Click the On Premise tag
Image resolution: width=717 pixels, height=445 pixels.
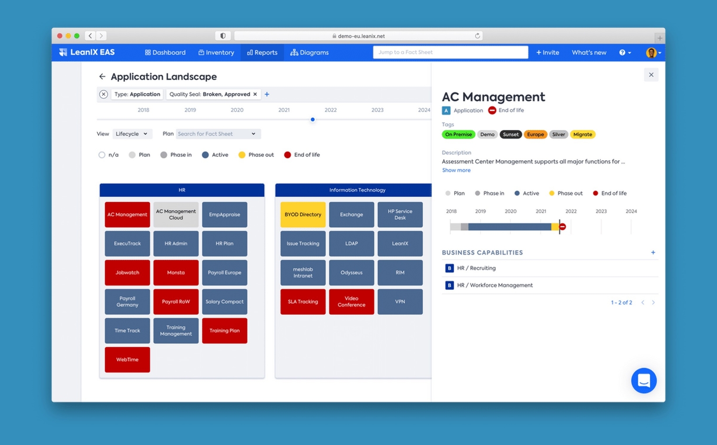pyautogui.click(x=458, y=134)
